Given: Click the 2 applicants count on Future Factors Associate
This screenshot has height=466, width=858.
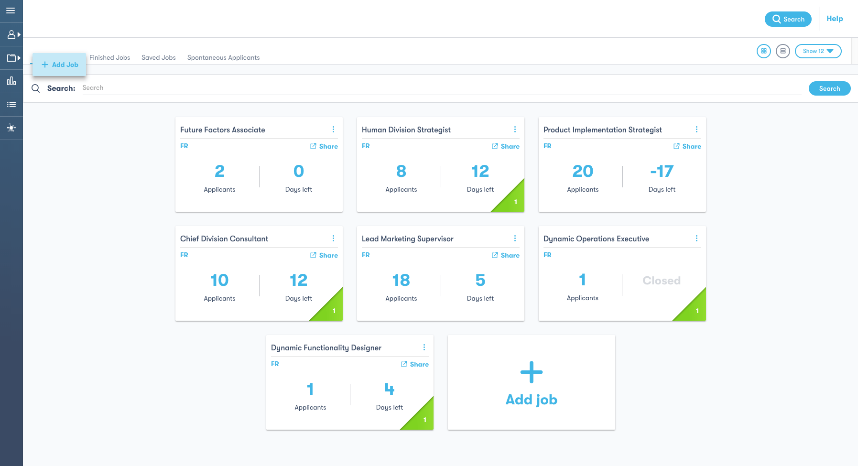Looking at the screenshot, I should point(219,171).
